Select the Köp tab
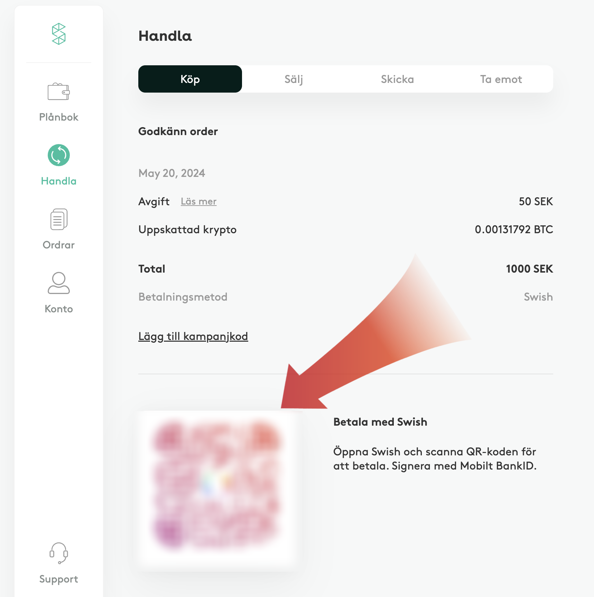The width and height of the screenshot is (594, 597). (190, 79)
